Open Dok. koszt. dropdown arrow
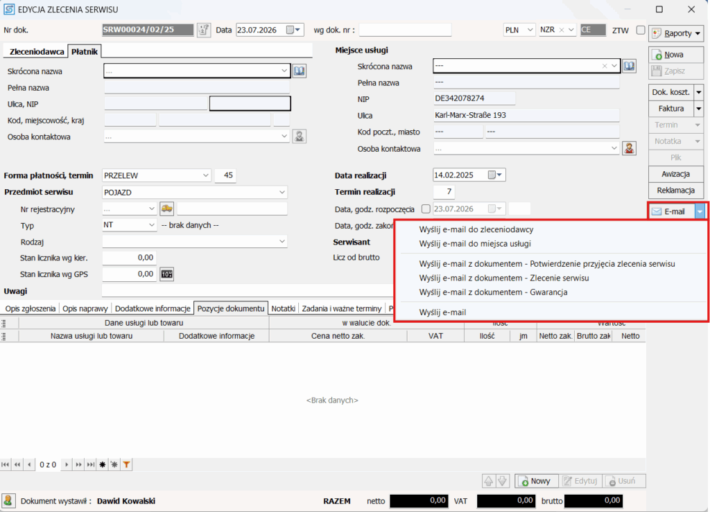 (699, 92)
